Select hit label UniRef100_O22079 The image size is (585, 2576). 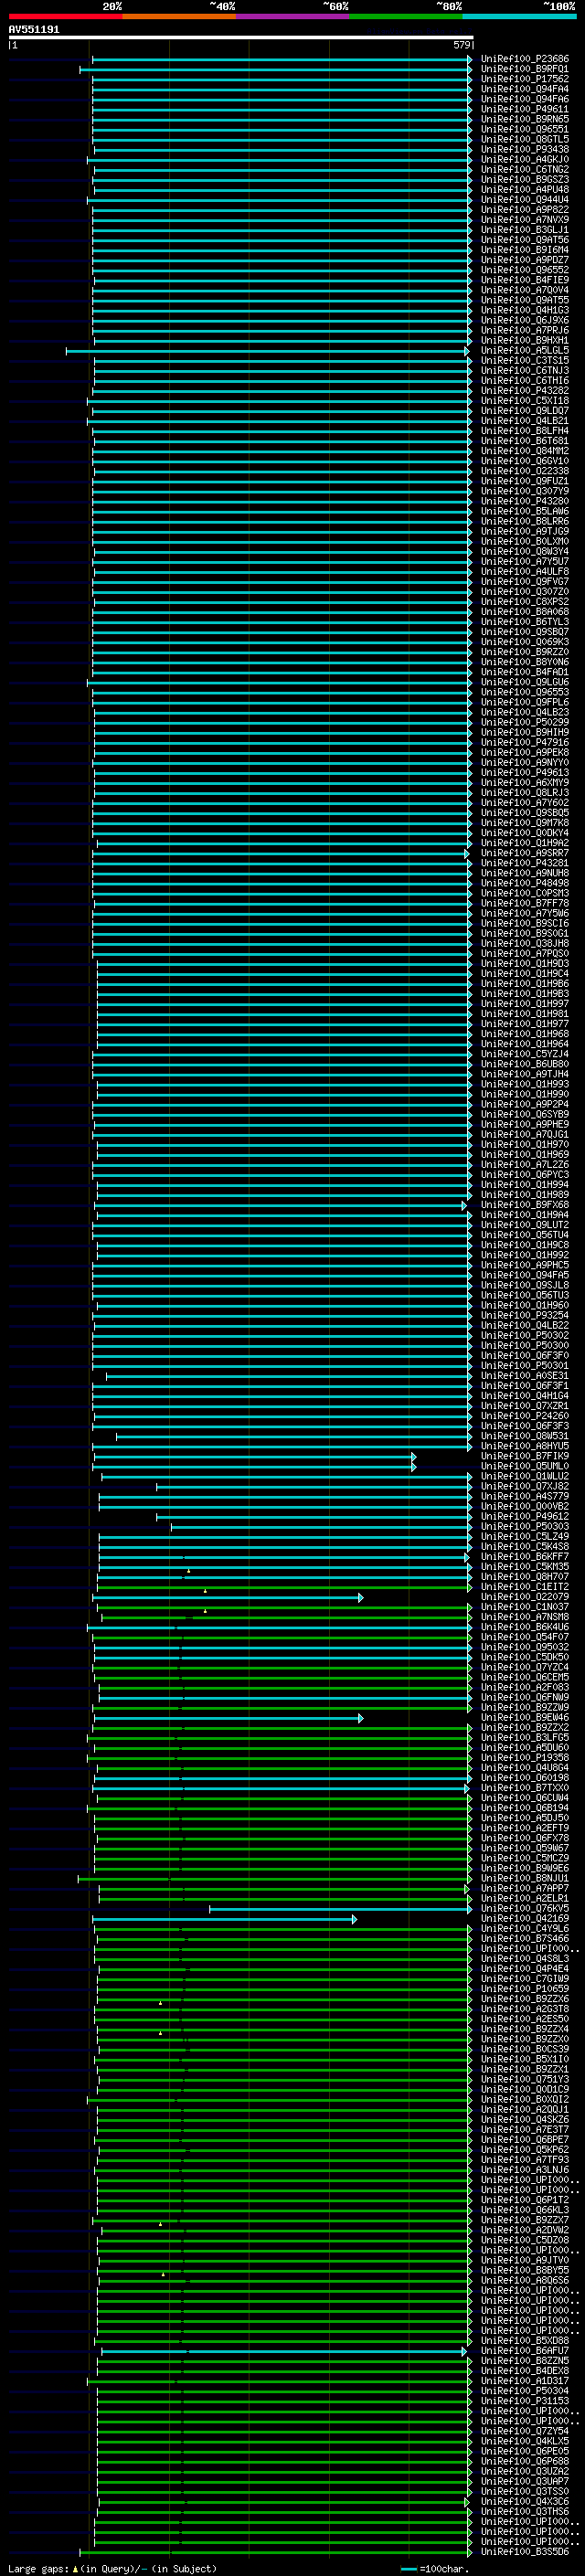pos(524,1597)
